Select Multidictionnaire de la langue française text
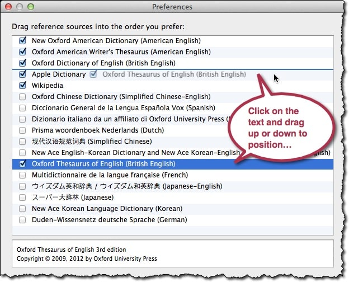349x282 pixels. (x=110, y=175)
